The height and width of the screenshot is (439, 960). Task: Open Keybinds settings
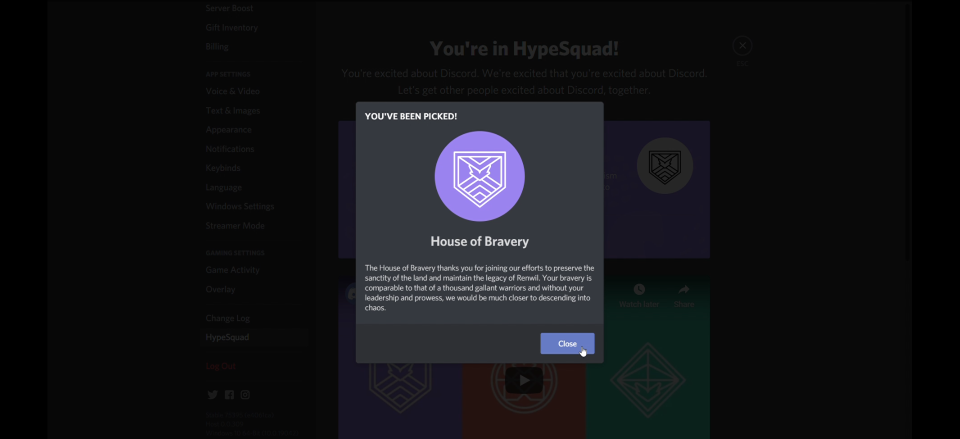coord(223,168)
